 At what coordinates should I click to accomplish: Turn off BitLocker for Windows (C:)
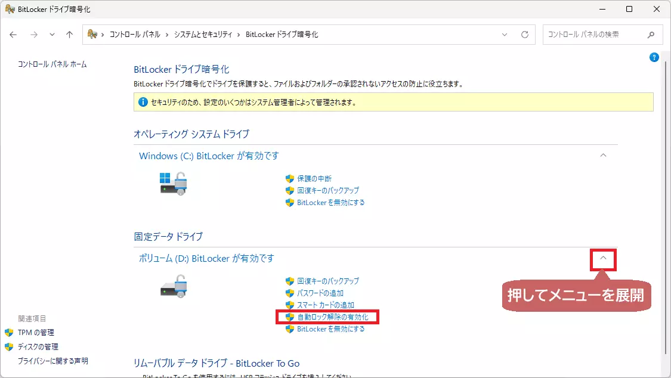coord(331,203)
